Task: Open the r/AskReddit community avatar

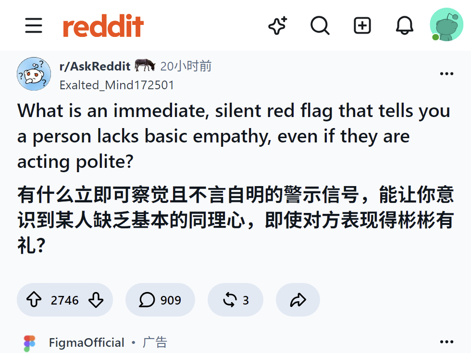Action: (34, 74)
